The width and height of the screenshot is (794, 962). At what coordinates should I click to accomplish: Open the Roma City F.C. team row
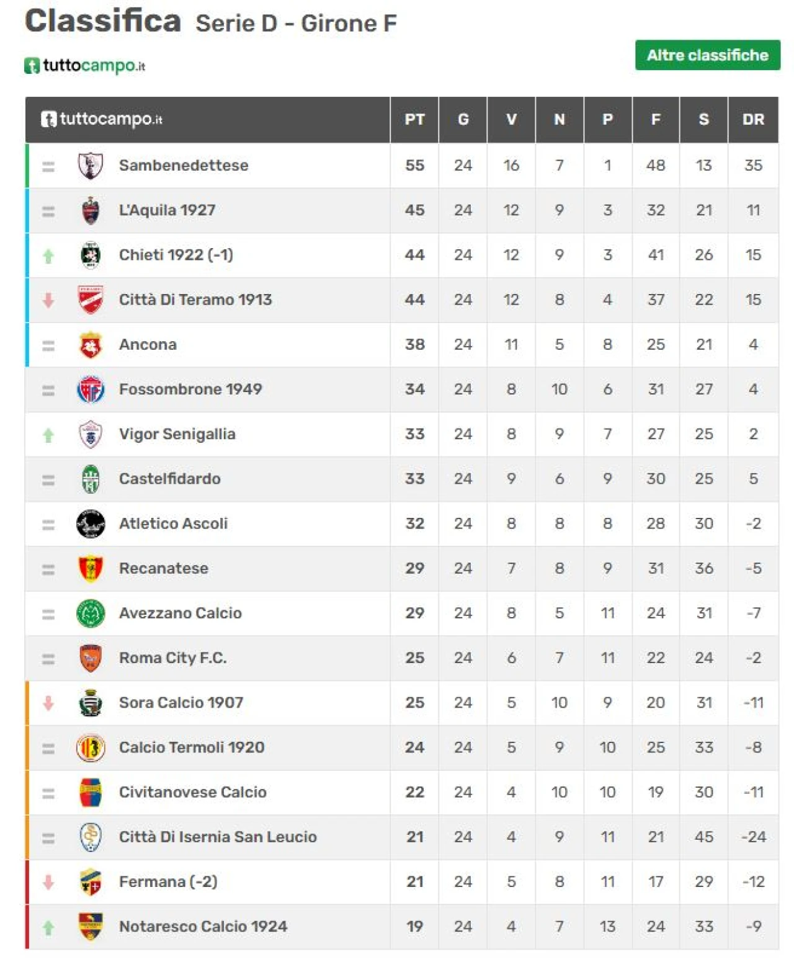[x=402, y=658]
